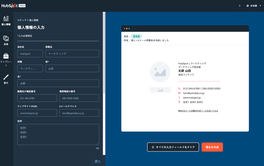Click the globe language icon
The height and width of the screenshot is (166, 264).
(247, 6)
